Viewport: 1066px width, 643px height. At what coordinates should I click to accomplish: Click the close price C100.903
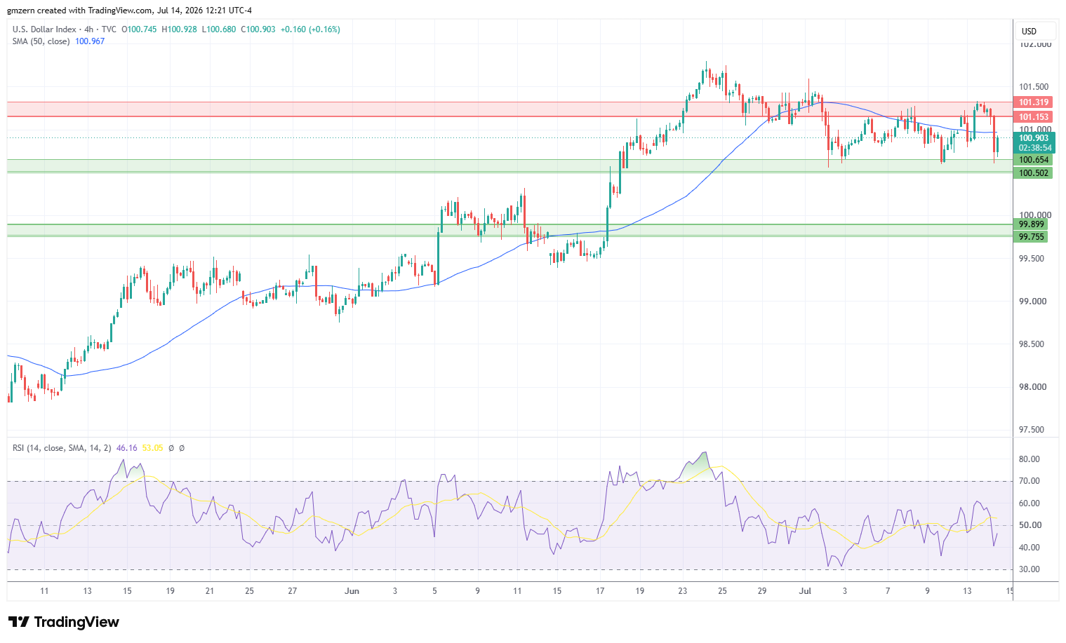click(x=258, y=29)
